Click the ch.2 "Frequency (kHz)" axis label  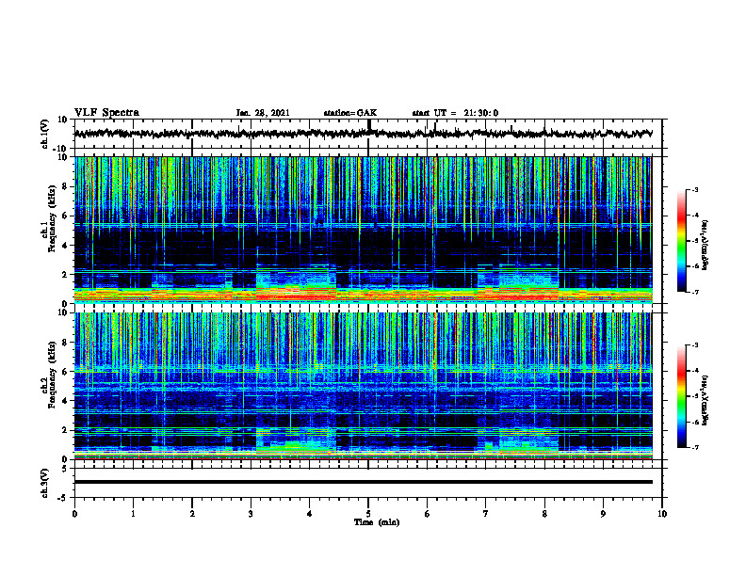(50, 375)
